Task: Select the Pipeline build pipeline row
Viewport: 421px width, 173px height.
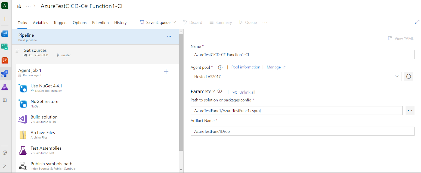Action: [95, 37]
